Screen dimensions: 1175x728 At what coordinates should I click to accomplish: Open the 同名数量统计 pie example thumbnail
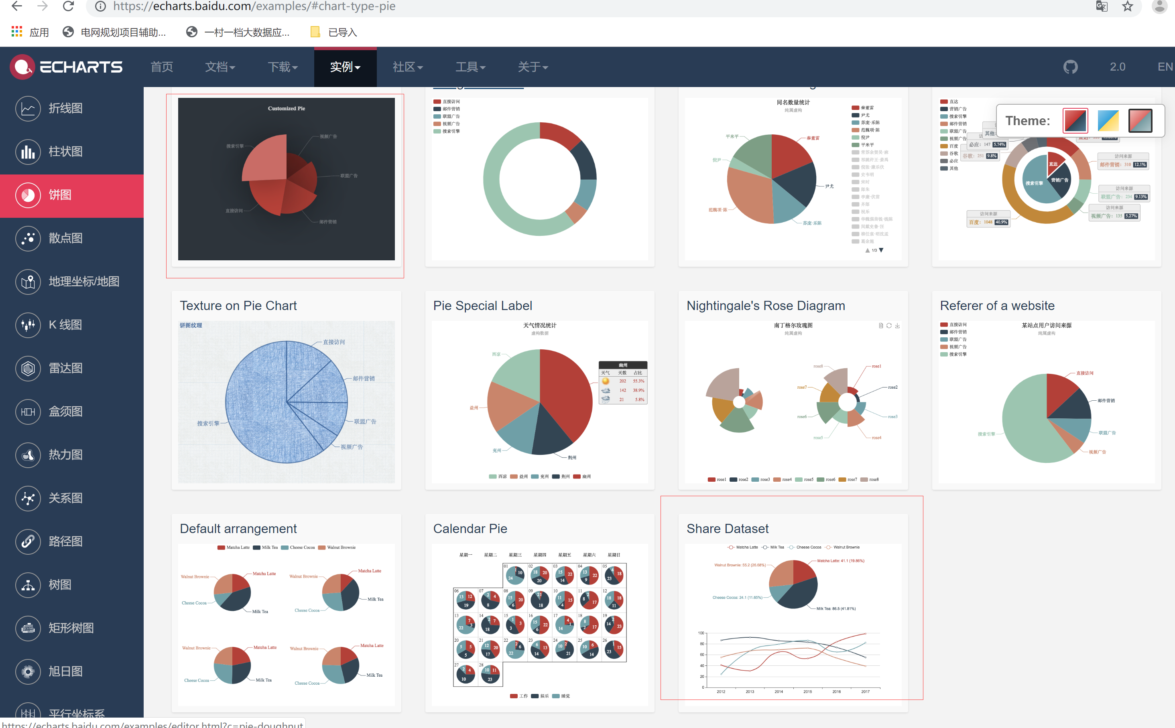793,179
